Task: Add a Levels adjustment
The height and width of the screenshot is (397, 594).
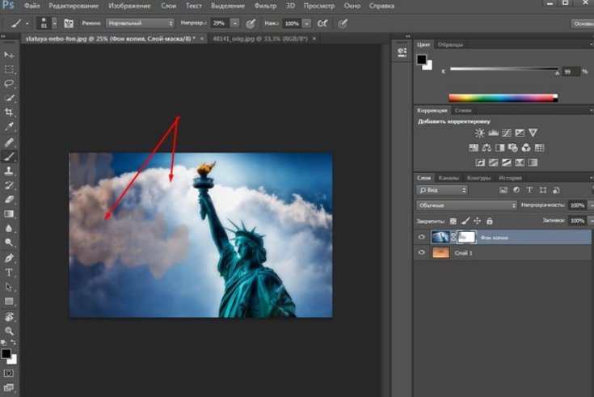Action: [493, 133]
